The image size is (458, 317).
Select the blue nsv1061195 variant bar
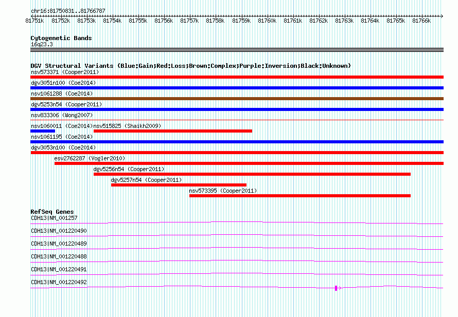coord(237,142)
